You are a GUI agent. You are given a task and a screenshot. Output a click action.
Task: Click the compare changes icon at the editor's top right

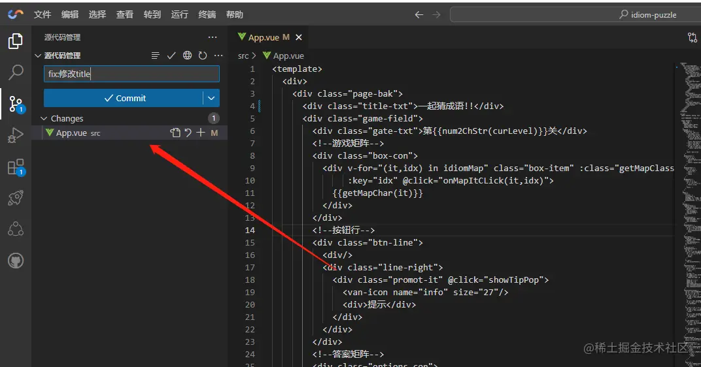[x=692, y=37]
